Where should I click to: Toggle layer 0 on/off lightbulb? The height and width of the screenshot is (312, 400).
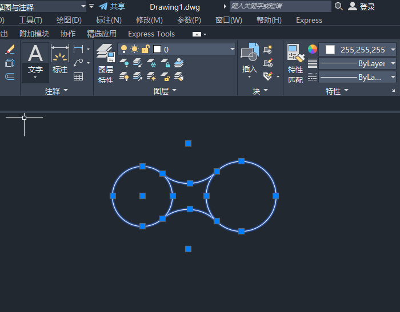[x=124, y=49]
